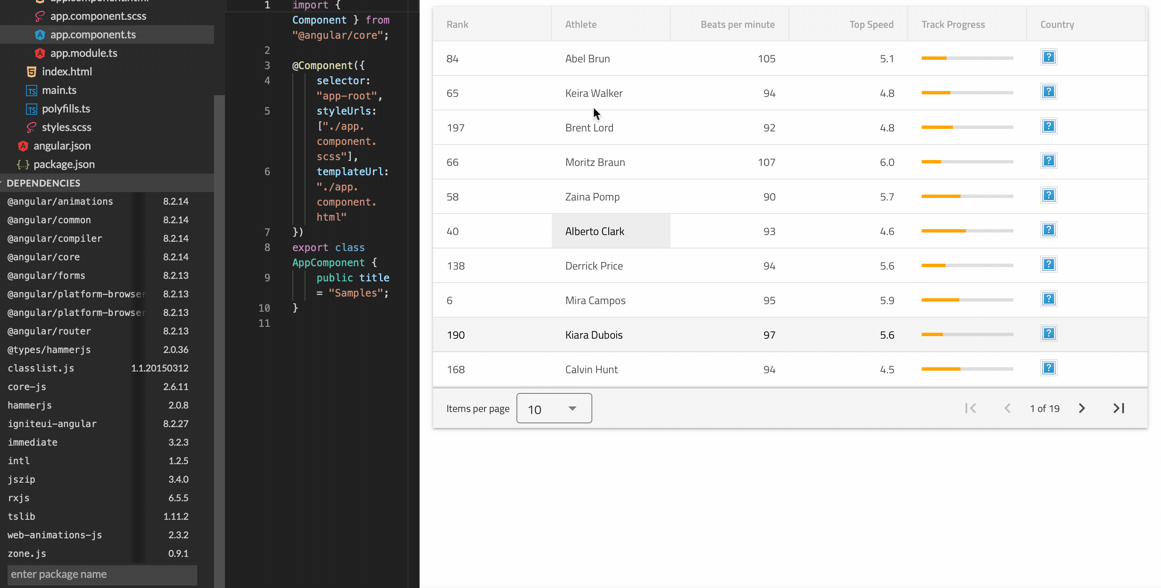Click the Sass icon beside app.component.scss
Screen dimensions: 1161x588
pyautogui.click(x=40, y=16)
